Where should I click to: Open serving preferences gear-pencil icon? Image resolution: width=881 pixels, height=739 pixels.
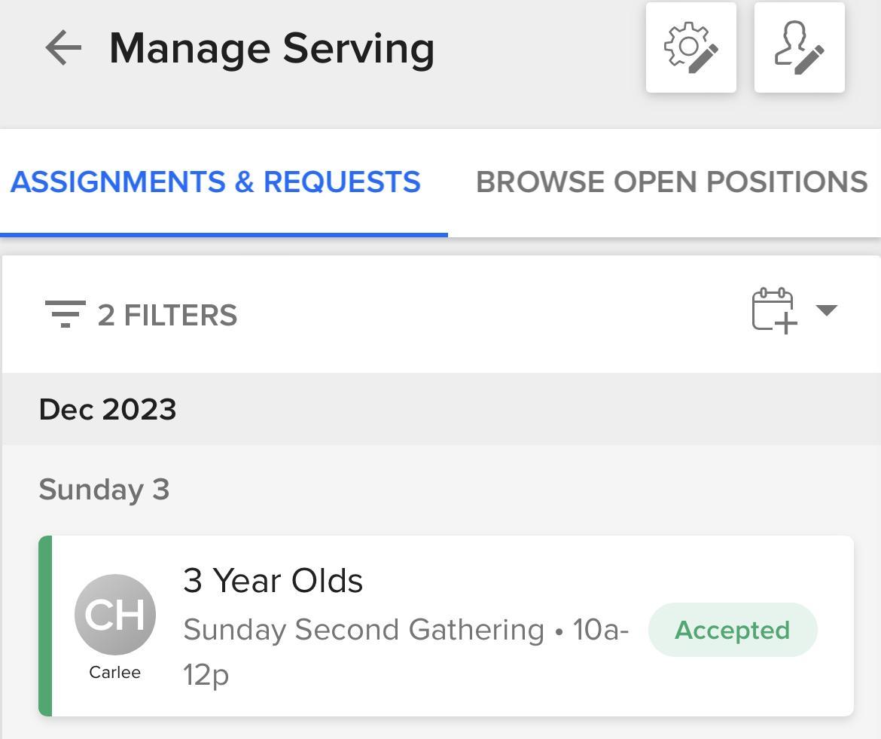click(690, 48)
